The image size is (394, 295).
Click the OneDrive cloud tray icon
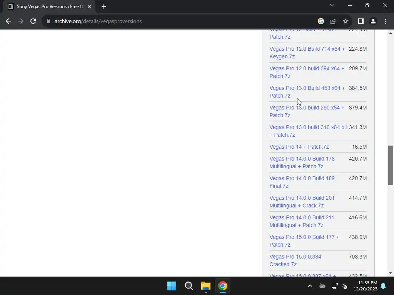322,286
